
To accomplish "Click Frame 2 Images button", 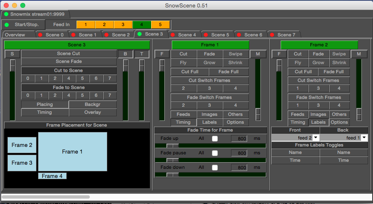I will pos(318,114).
